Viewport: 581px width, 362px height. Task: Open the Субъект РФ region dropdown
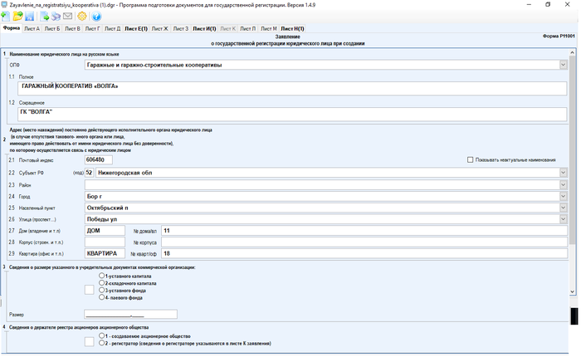click(563, 173)
